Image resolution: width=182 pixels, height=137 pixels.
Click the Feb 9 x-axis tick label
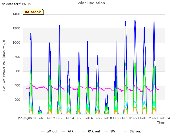point(117,118)
